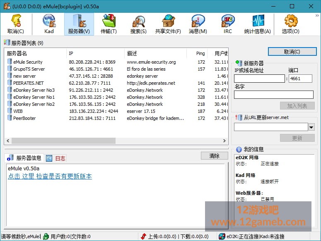Switch to the 日志 log tab
This screenshot has width=321, height=241.
click(x=56, y=158)
